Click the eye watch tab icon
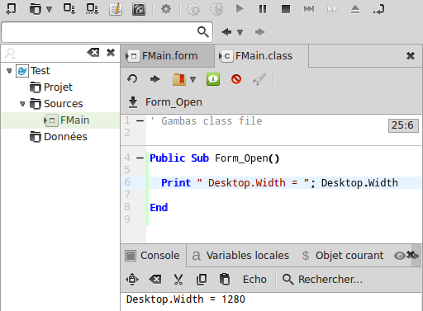This screenshot has width=423, height=311. point(400,256)
